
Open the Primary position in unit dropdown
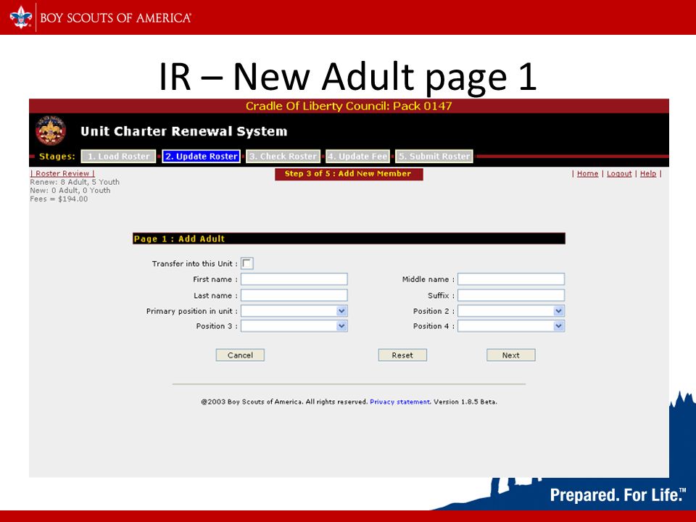coord(294,311)
